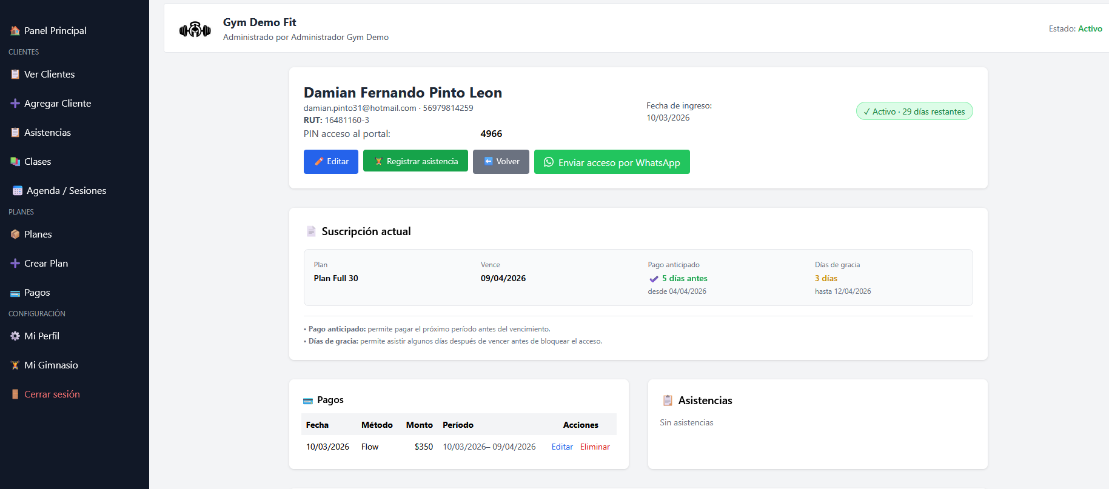Click Registrar asistencia button

click(x=415, y=161)
